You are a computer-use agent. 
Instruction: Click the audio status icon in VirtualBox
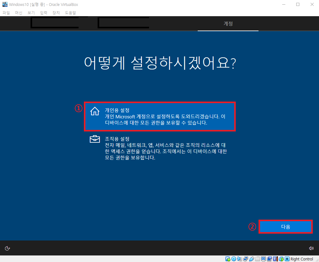pyautogui.click(x=240, y=259)
